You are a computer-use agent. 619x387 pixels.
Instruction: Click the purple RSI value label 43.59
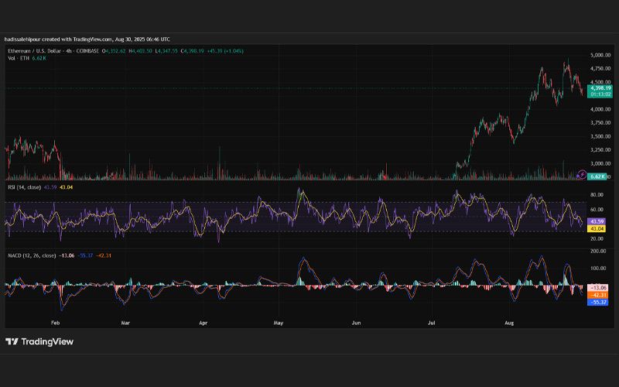point(597,221)
